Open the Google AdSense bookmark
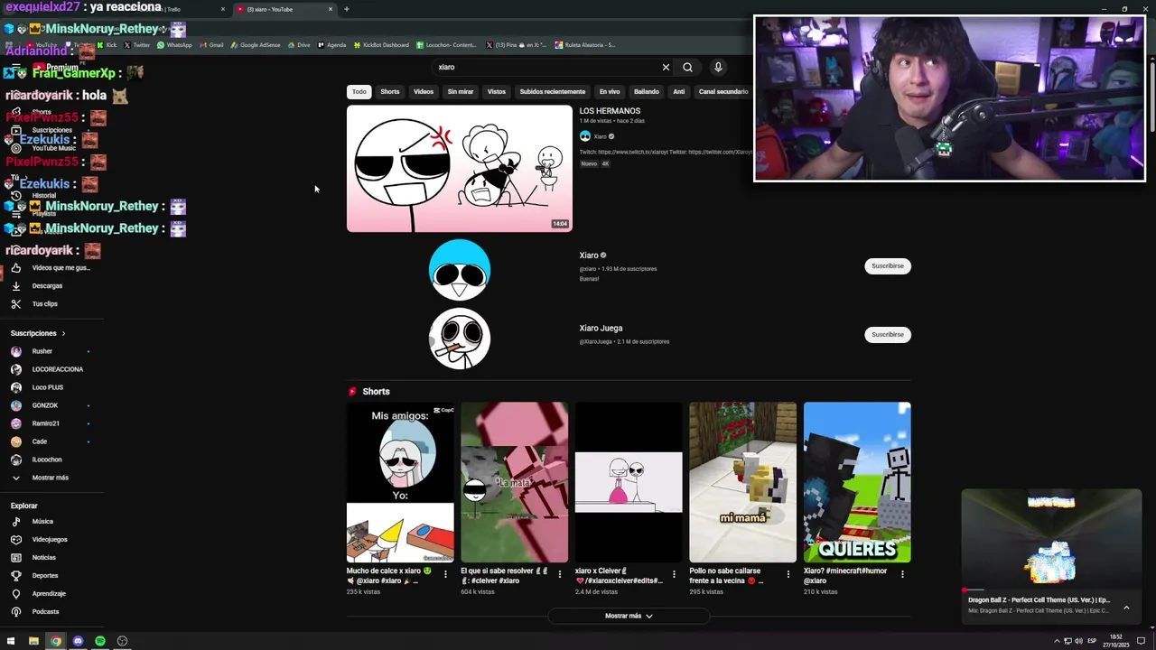1156x650 pixels. [256, 45]
